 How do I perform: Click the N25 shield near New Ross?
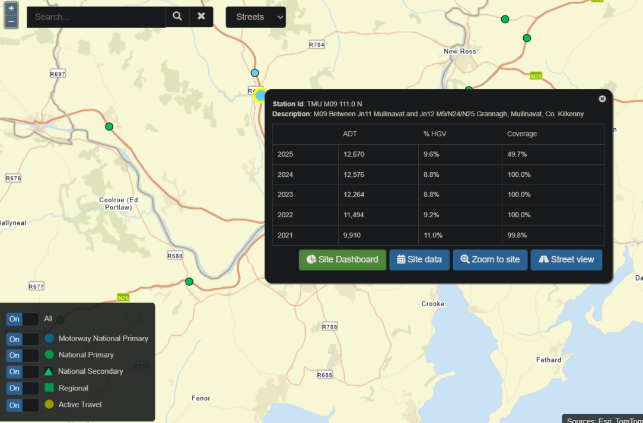pos(536,76)
